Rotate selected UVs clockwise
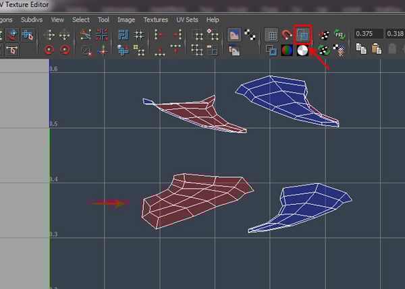Screen dimensions: 405x289 pos(65,50)
